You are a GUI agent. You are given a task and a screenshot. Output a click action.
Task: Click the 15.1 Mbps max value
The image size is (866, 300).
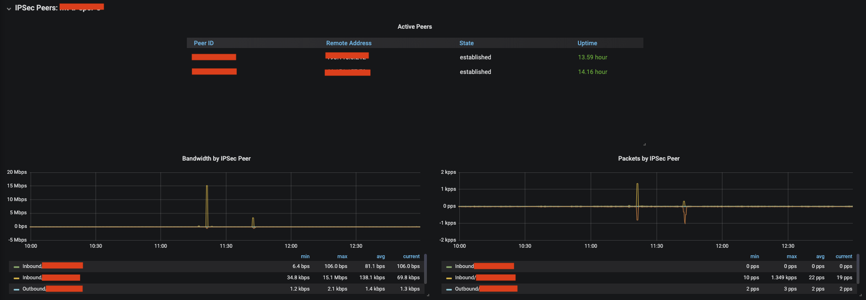pyautogui.click(x=335, y=278)
